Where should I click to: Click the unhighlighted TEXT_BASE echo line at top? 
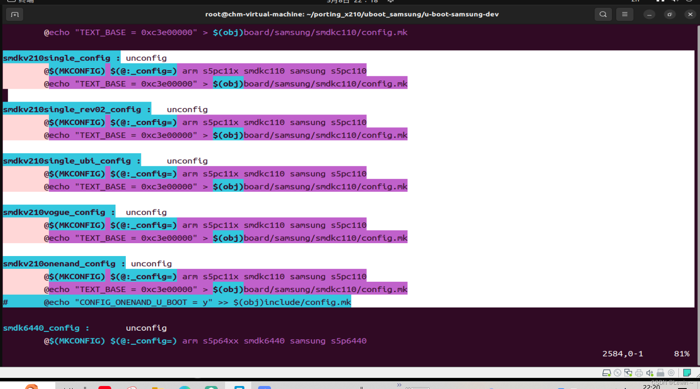point(226,32)
